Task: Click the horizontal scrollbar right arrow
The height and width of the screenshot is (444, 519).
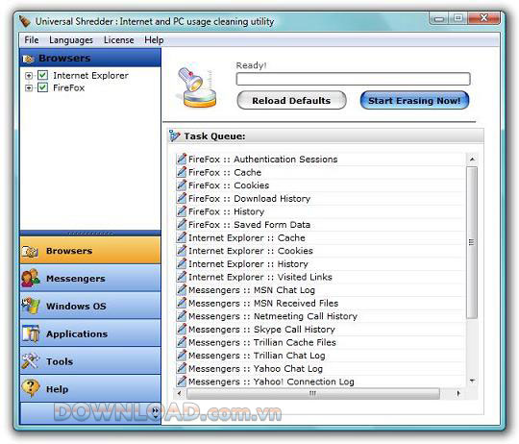Action: 458,393
